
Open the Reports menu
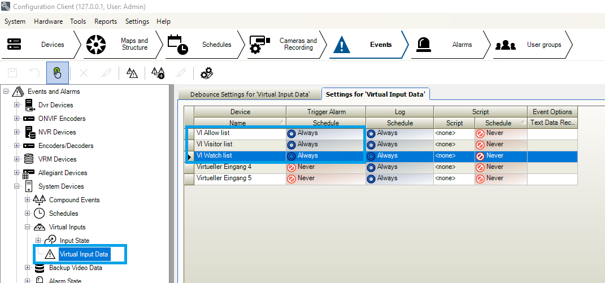point(106,21)
